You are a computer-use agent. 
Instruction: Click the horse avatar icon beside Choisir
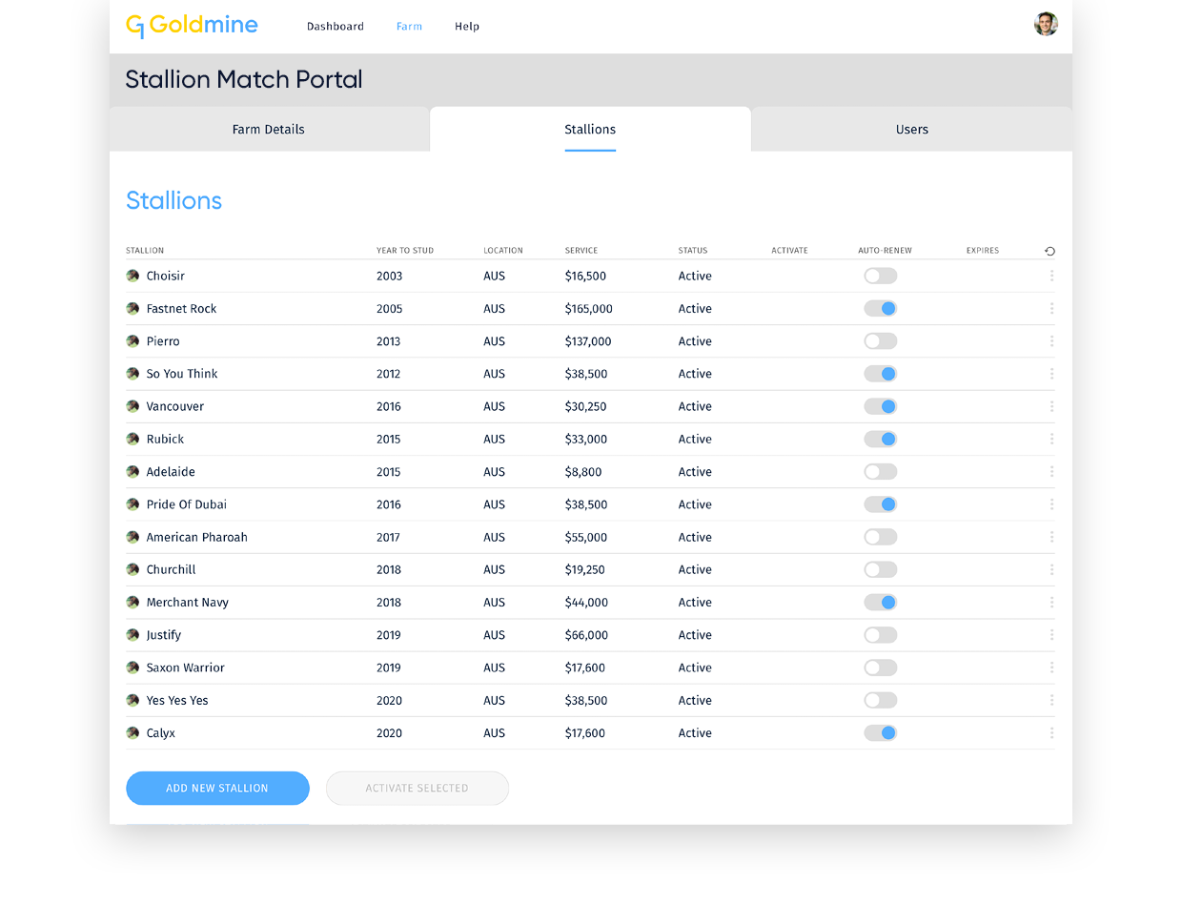point(132,276)
